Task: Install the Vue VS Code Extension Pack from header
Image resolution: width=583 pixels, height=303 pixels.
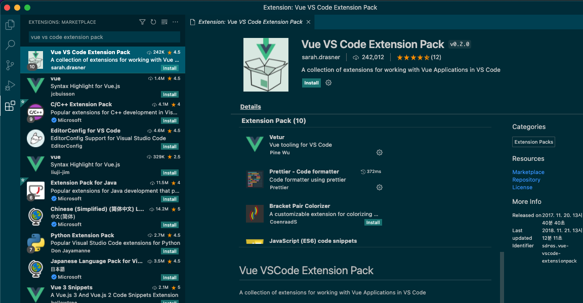Action: click(x=312, y=83)
